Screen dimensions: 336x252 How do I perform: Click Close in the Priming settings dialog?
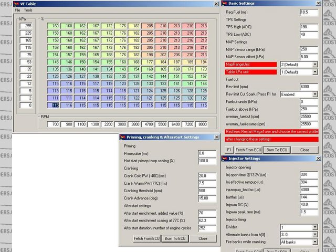[199, 238]
